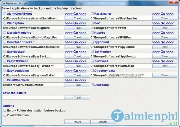The width and height of the screenshot is (180, 127).
Task: Toggle the Overwrite files option
Action: click(5, 115)
